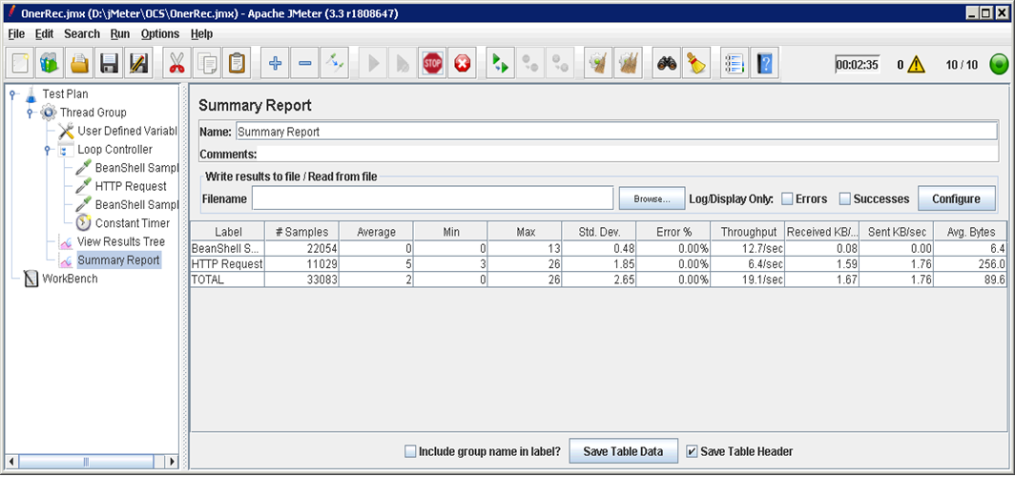Enable the Successes only checkbox
Viewport: 1015px width, 477px height.
[x=845, y=198]
